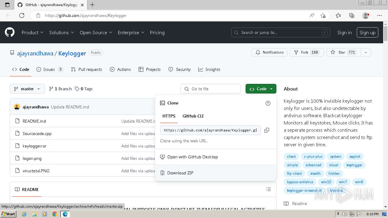Open ajayrandhawa owner profile link

click(35, 53)
